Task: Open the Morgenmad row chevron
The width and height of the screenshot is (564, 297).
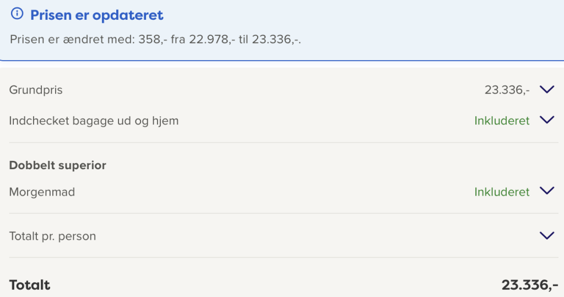Action: [x=547, y=191]
